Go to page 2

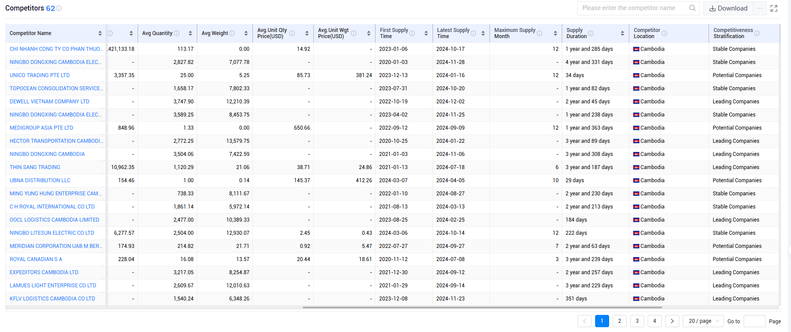pos(620,321)
